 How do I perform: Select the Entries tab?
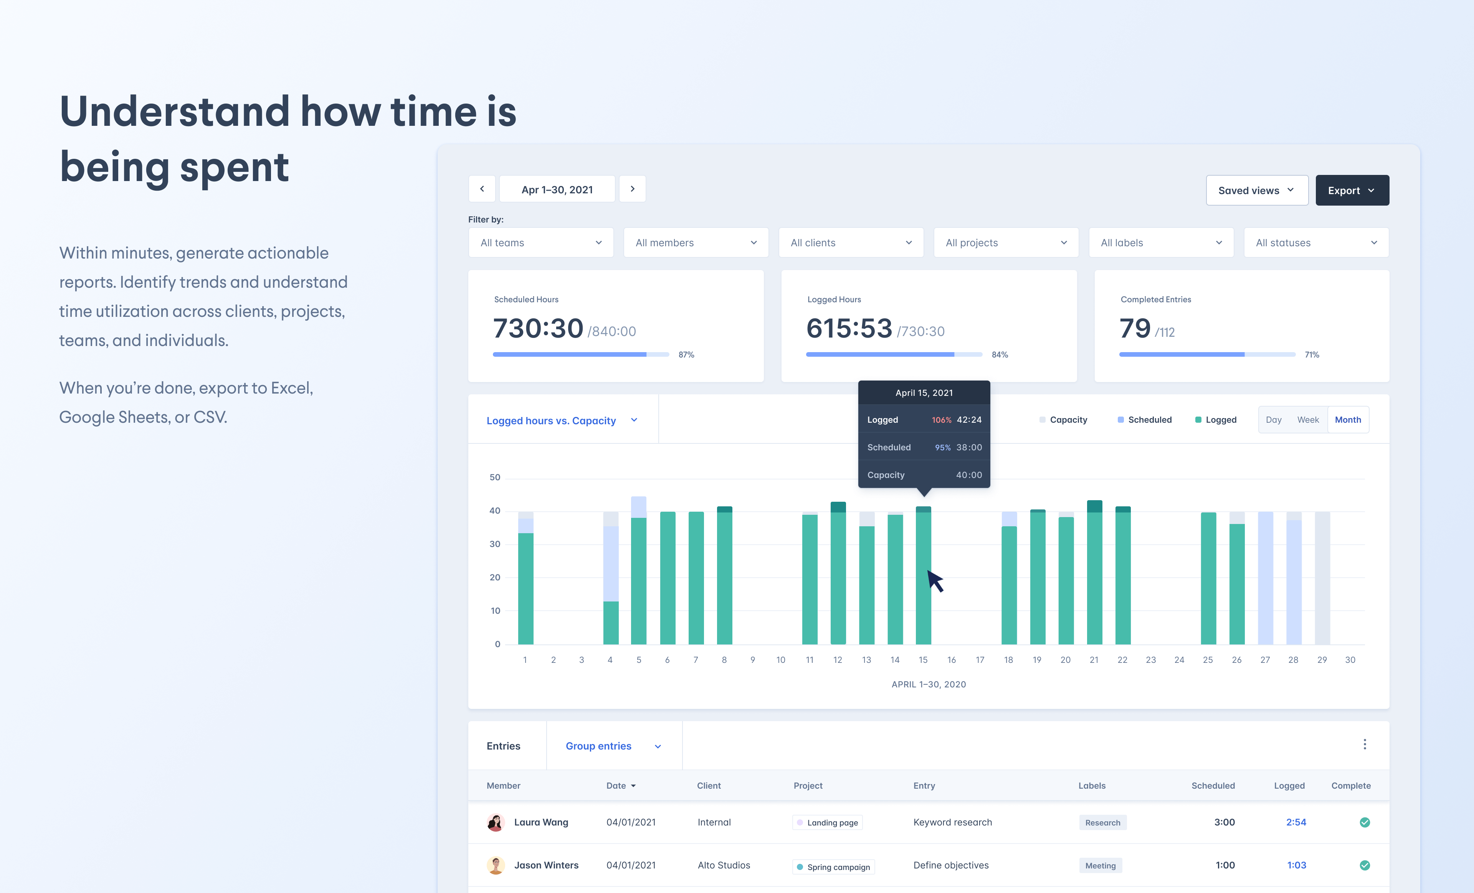pyautogui.click(x=503, y=745)
